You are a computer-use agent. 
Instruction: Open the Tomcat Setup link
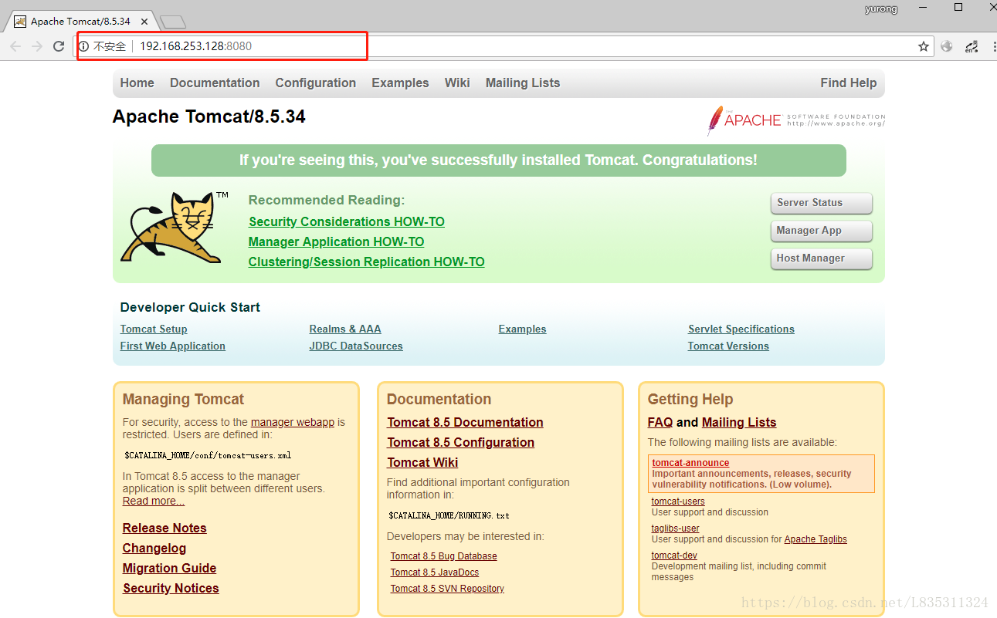(x=154, y=329)
